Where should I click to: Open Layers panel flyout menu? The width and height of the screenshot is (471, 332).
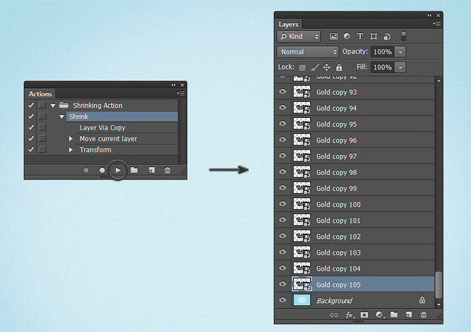(x=437, y=24)
